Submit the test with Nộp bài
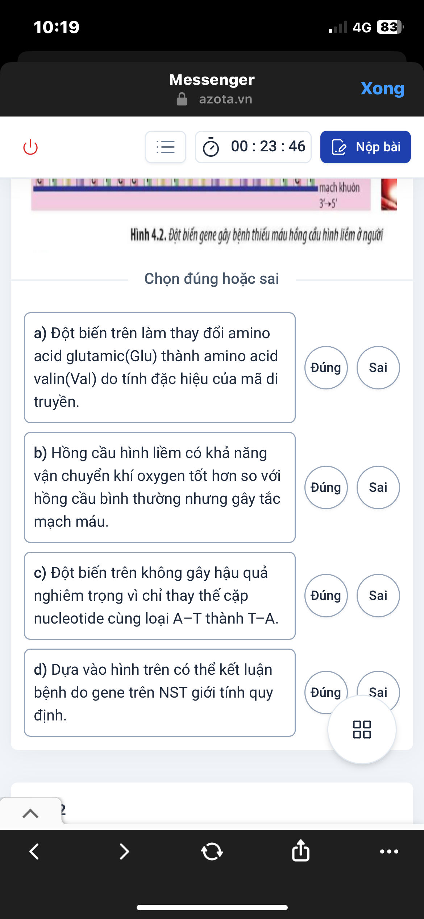 [365, 147]
